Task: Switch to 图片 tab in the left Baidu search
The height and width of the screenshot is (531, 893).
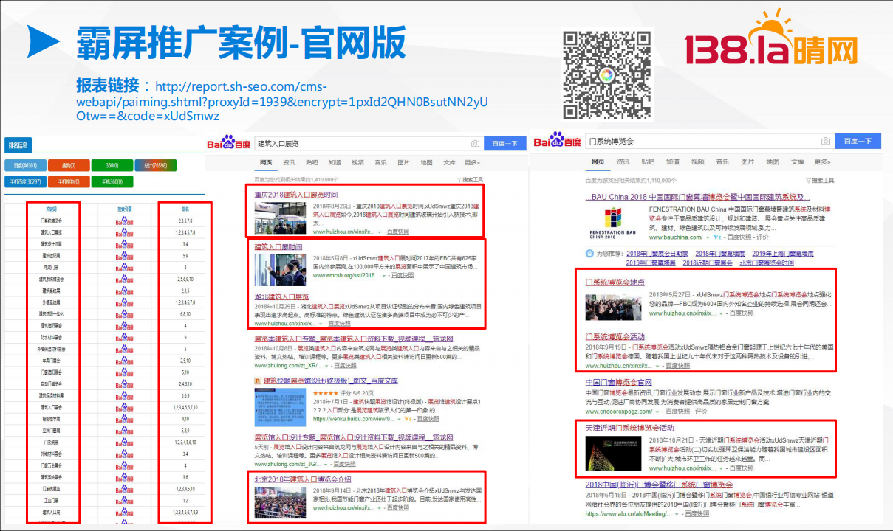Action: (403, 162)
